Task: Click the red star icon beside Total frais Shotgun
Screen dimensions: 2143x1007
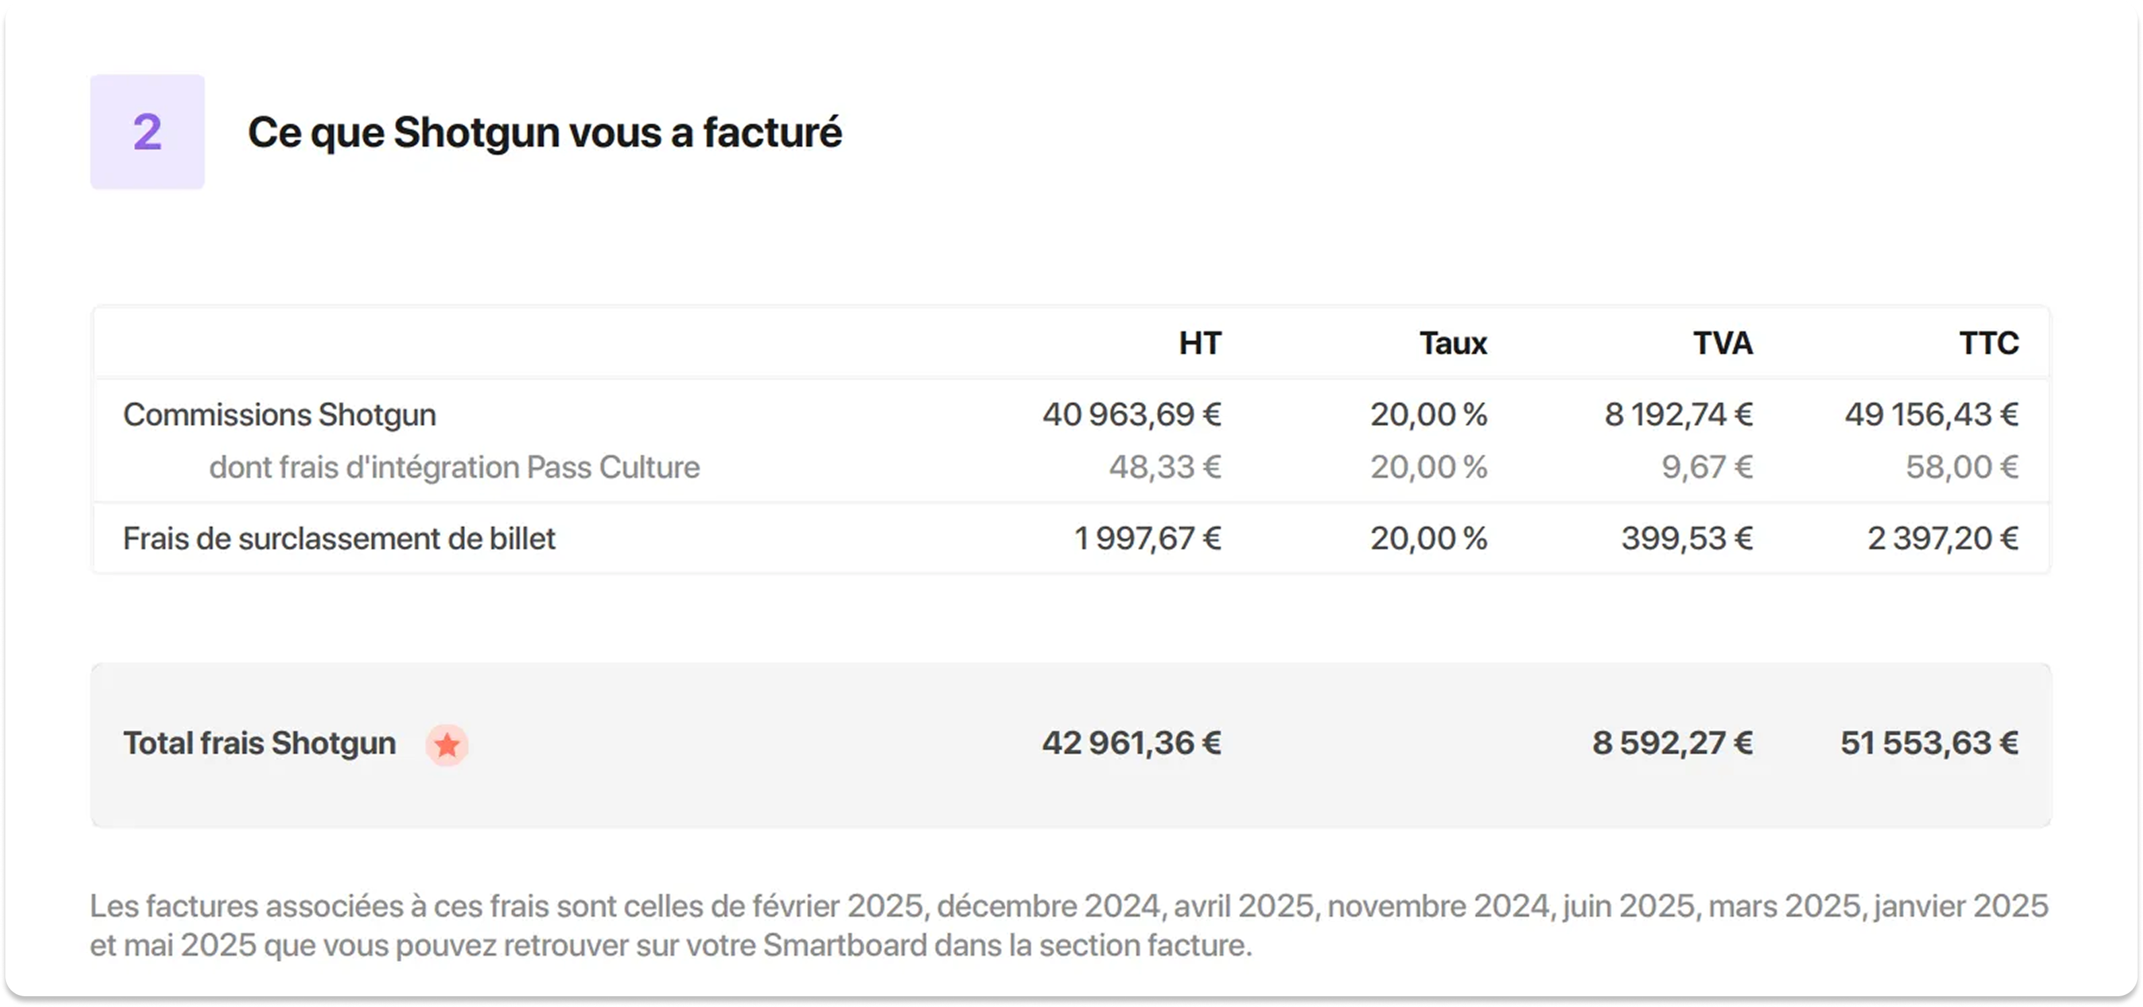Action: click(447, 745)
